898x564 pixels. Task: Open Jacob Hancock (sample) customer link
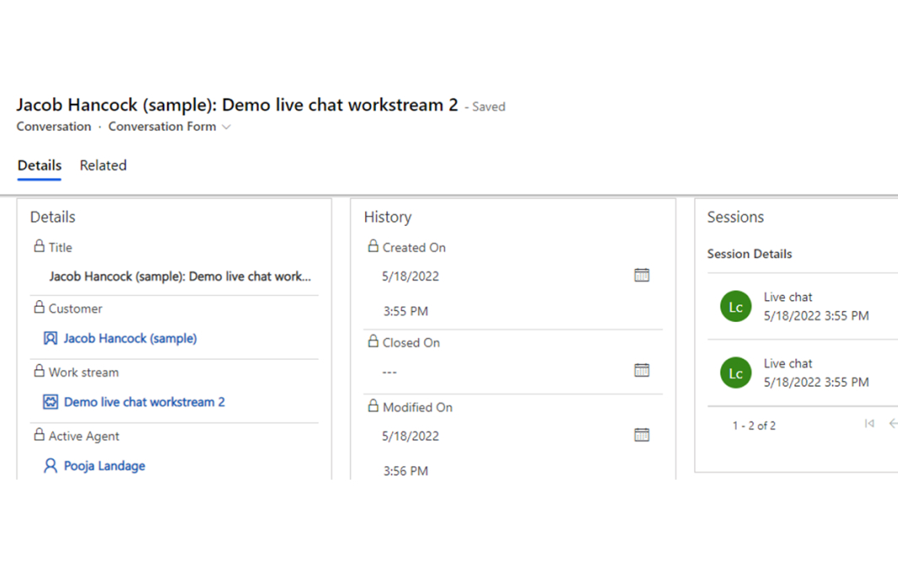130,339
